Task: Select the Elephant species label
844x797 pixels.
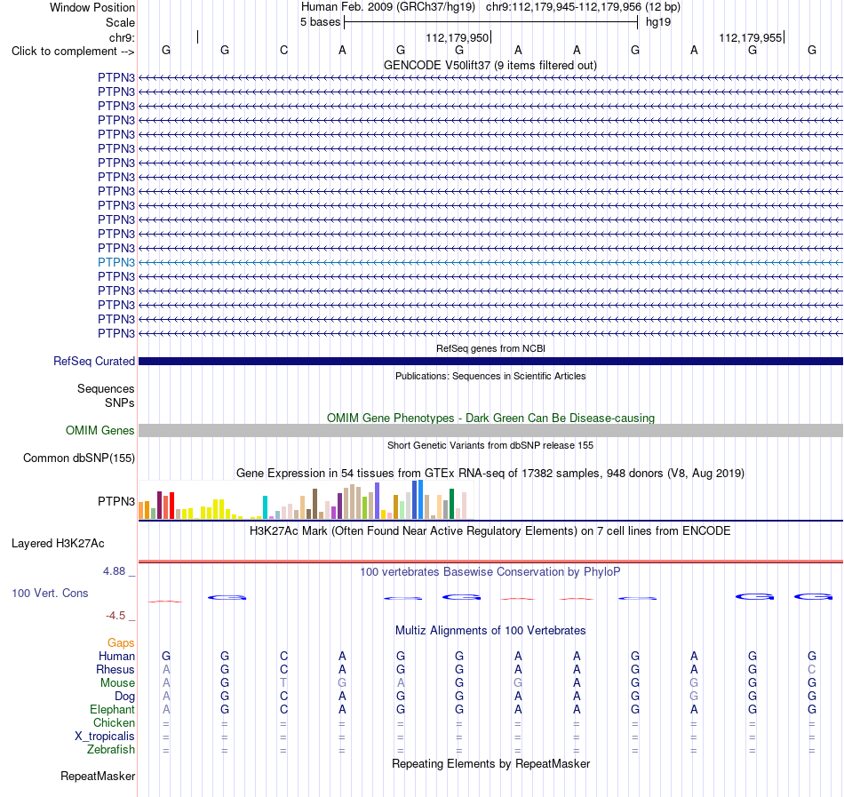Action: (112, 709)
